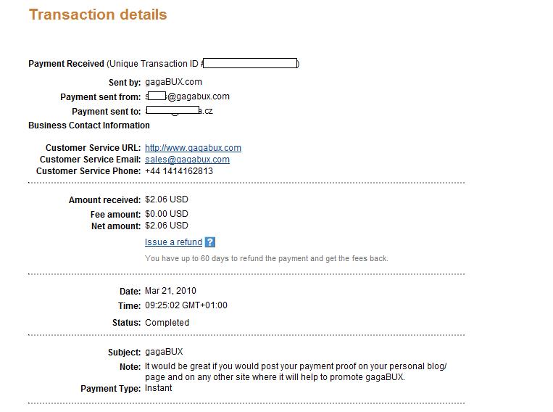The image size is (553, 412).
Task: Click the Net amount value
Action: pyautogui.click(x=166, y=226)
